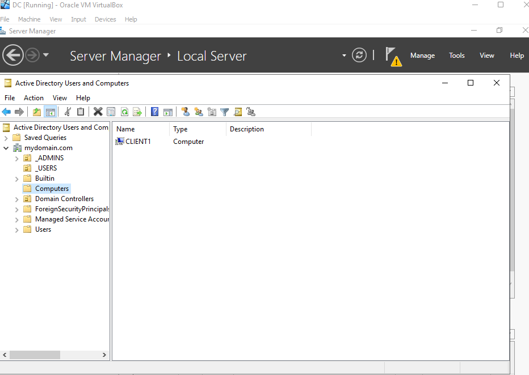Set a filter using the filter funnel icon
This screenshot has width=529, height=375.
point(225,112)
